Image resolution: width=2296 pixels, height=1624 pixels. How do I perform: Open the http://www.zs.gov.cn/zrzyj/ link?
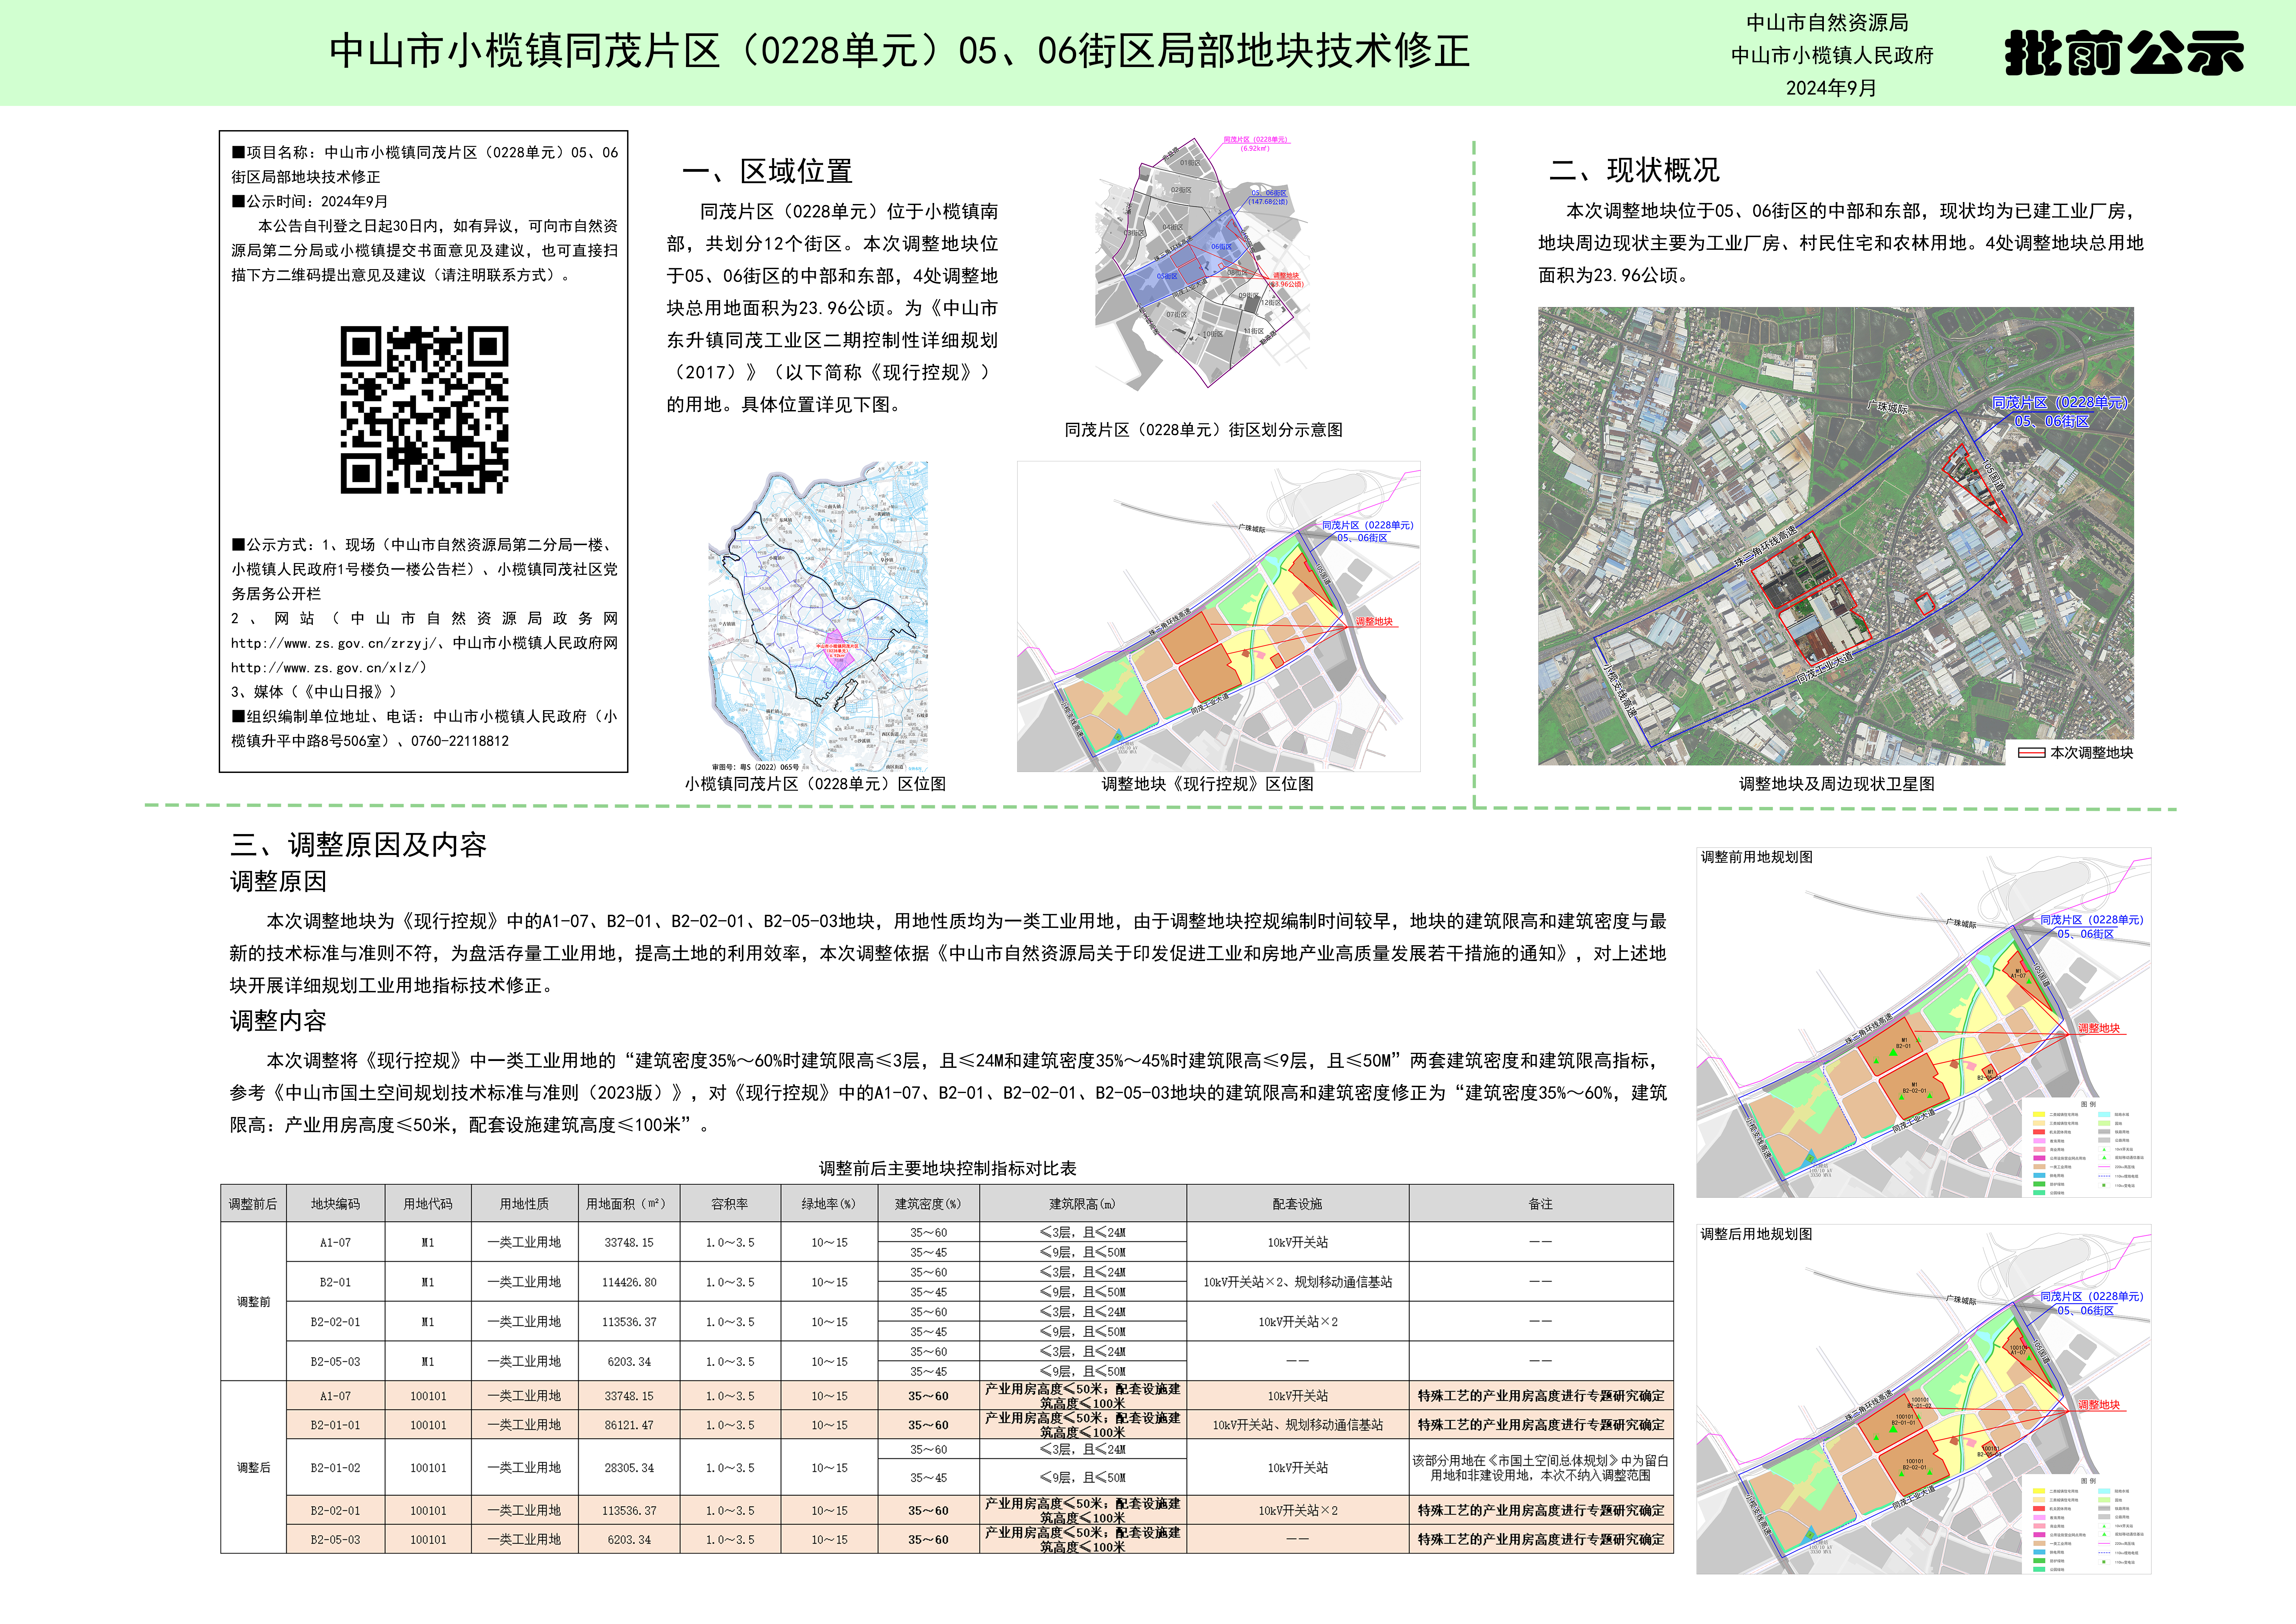[334, 643]
